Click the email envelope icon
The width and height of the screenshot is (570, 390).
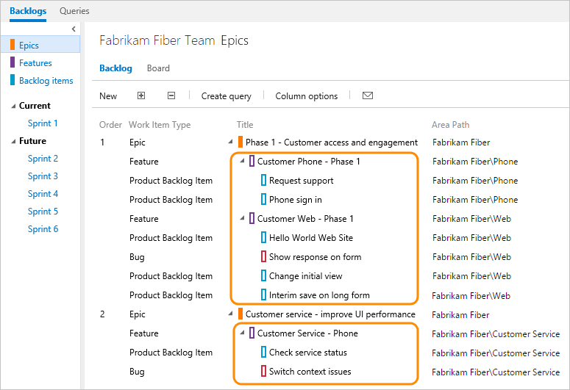368,95
